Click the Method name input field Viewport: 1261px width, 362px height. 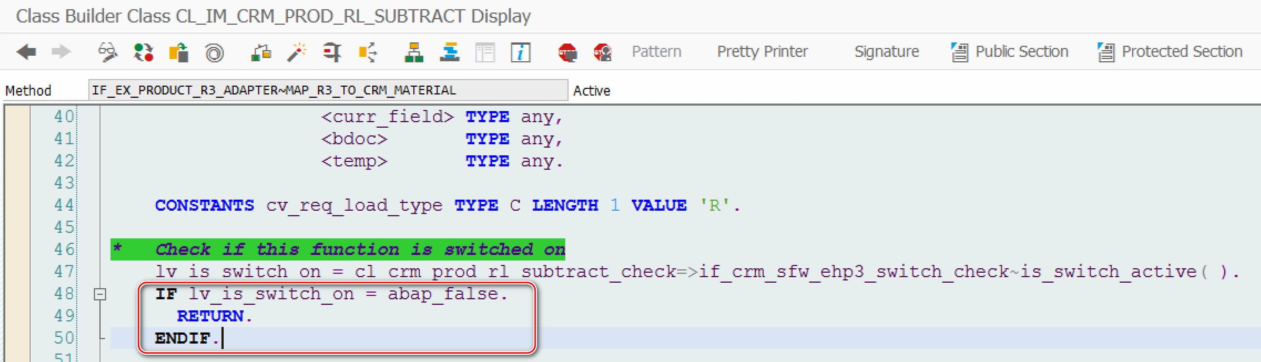pos(328,90)
